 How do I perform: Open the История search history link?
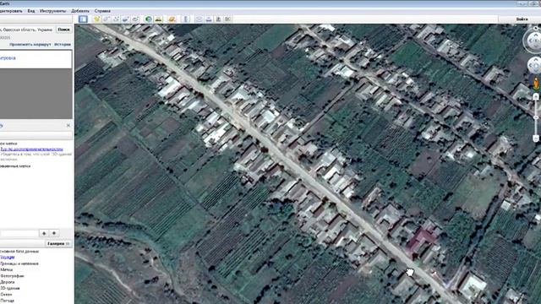63,45
